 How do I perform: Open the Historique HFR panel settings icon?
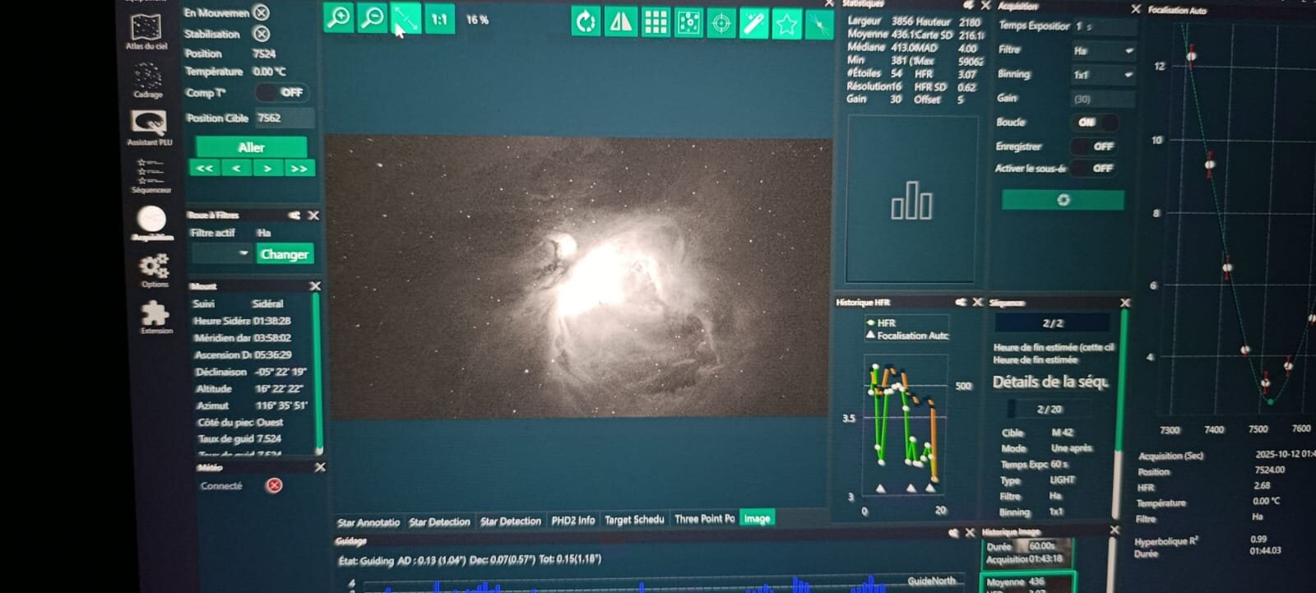click(x=960, y=303)
